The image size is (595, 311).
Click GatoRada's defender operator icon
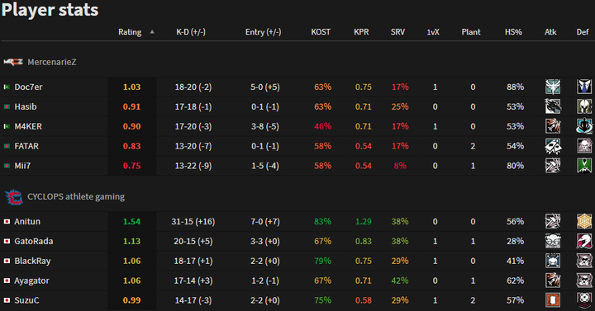[x=584, y=241]
